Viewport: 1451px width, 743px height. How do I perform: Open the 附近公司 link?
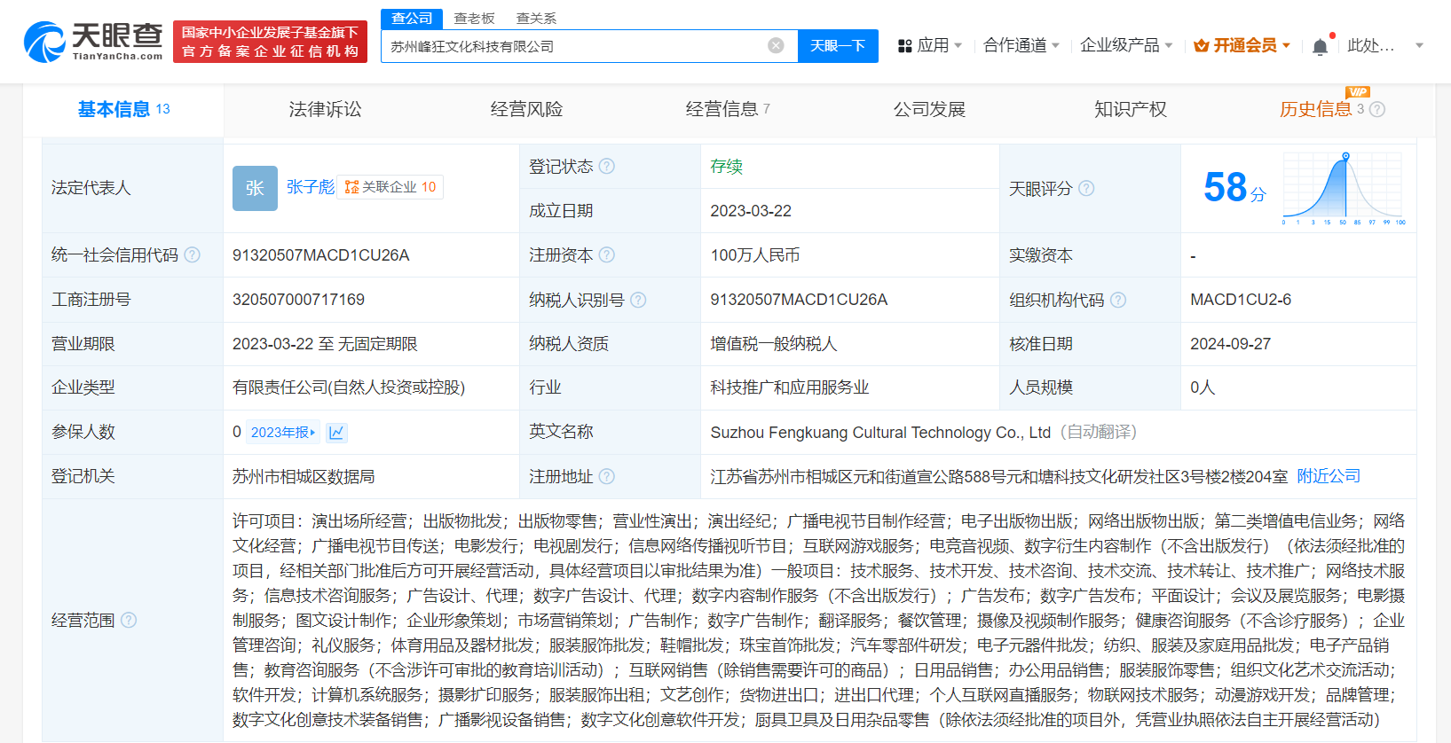[x=1329, y=476]
